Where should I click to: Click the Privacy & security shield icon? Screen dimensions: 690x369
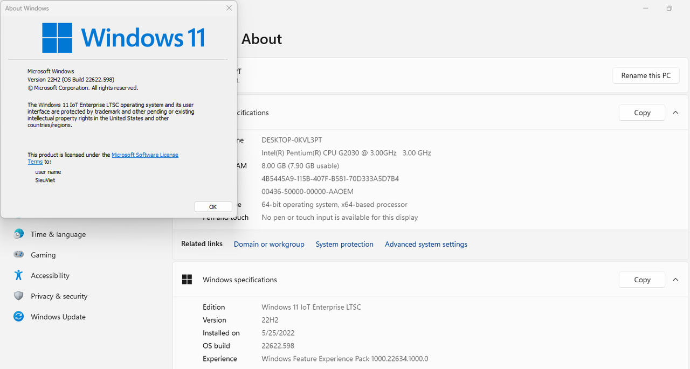19,296
